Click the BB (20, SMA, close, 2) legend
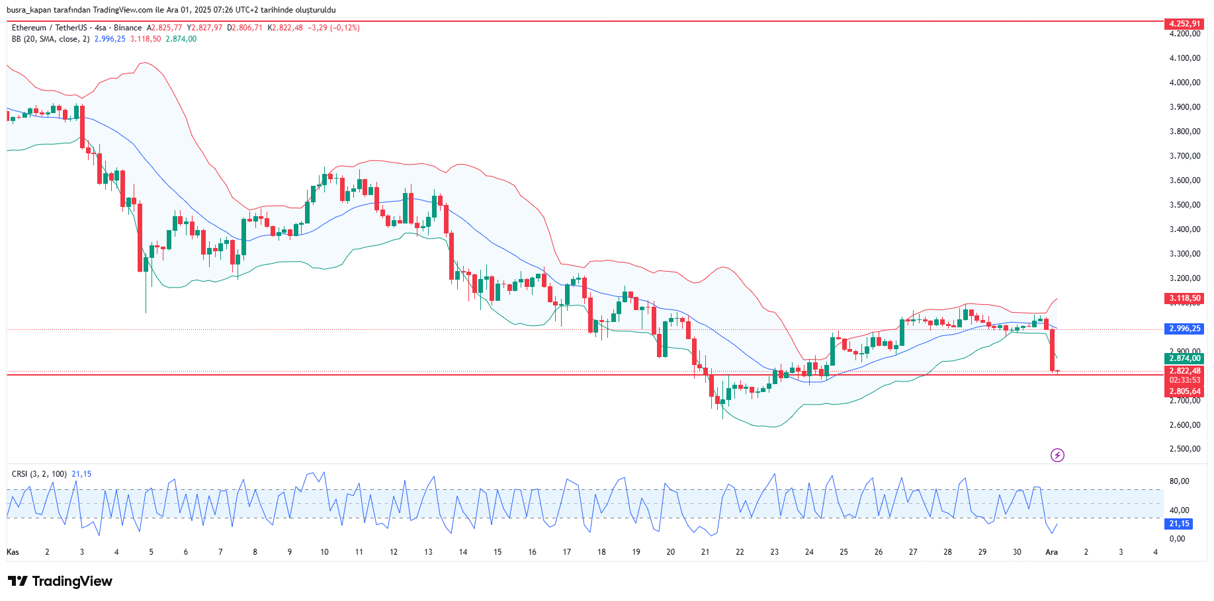This screenshot has width=1214, height=601. [x=50, y=39]
